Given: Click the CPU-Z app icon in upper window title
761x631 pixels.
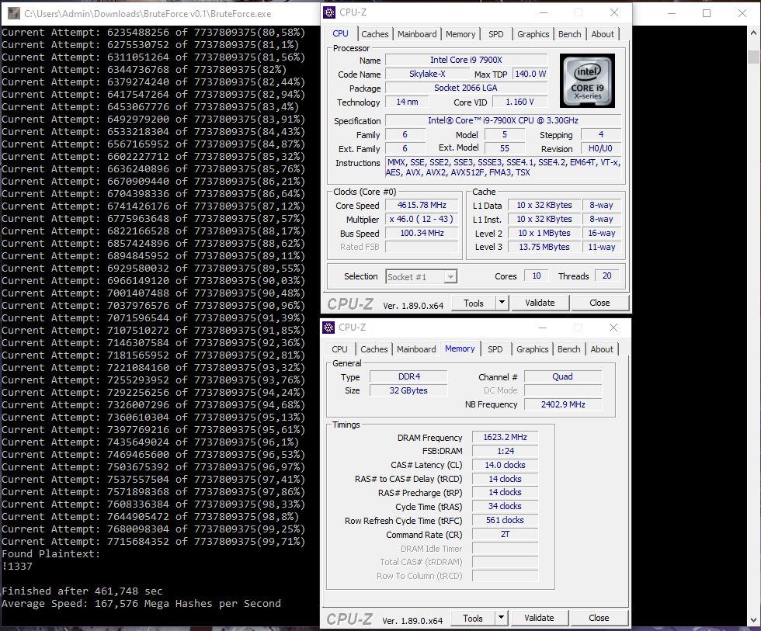Looking at the screenshot, I should (x=329, y=12).
